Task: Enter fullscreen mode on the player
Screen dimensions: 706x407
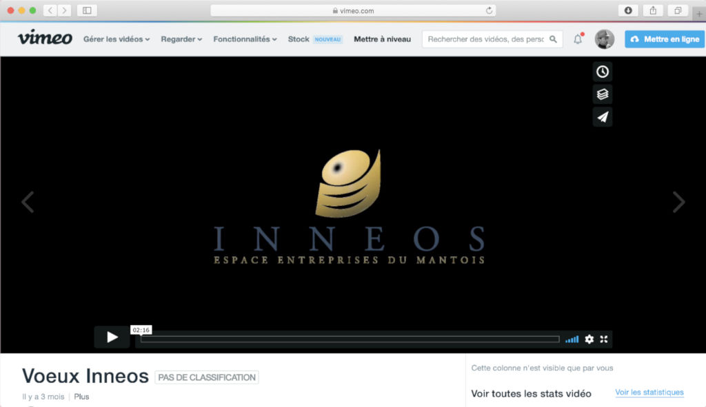Action: (x=604, y=339)
